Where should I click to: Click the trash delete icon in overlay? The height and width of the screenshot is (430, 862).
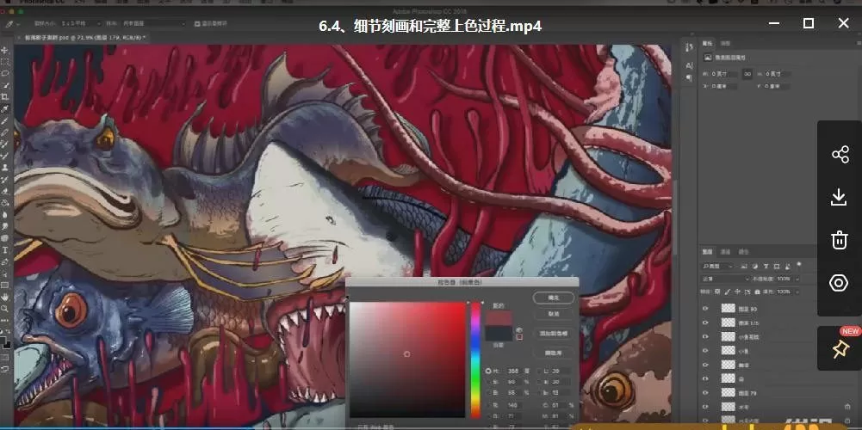839,240
